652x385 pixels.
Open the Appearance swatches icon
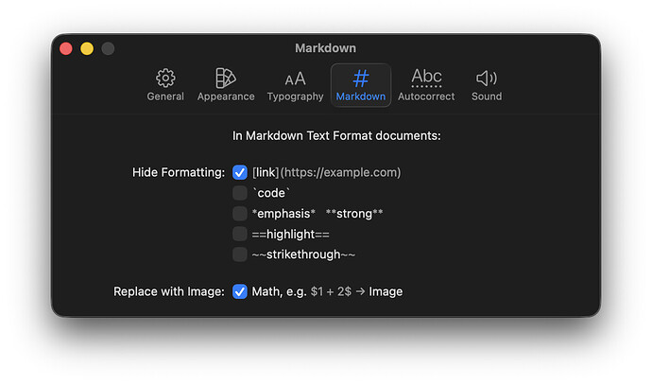tap(226, 78)
